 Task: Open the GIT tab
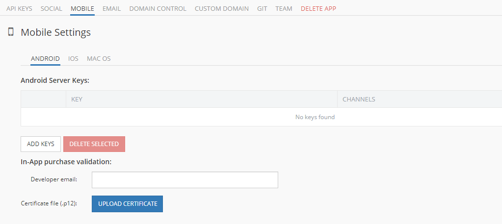(262, 9)
